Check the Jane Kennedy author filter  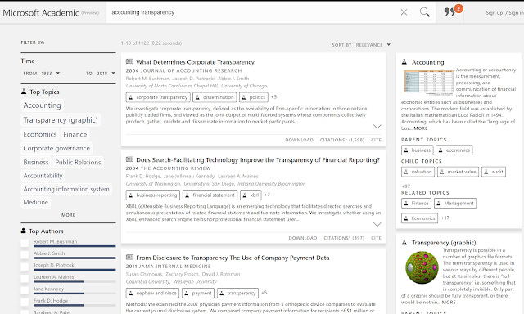(x=25, y=290)
